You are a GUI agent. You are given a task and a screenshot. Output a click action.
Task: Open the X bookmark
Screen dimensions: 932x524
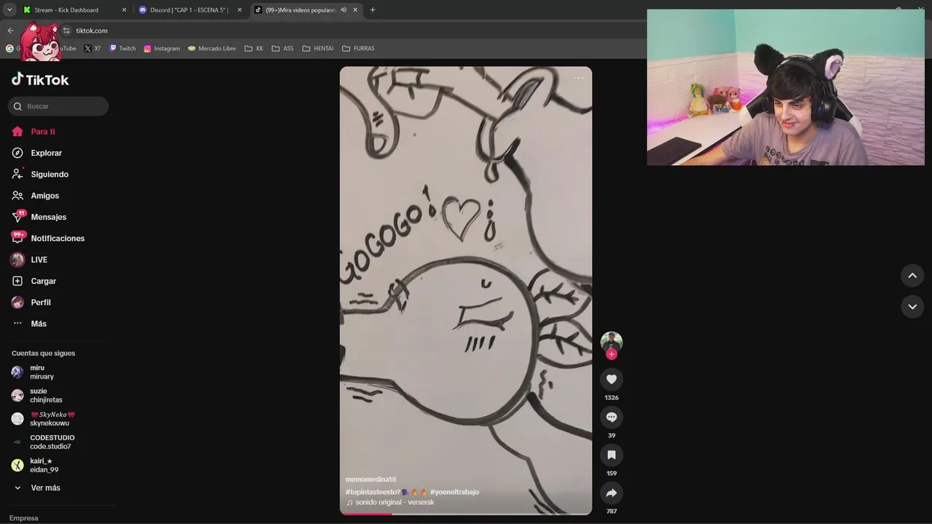point(92,49)
